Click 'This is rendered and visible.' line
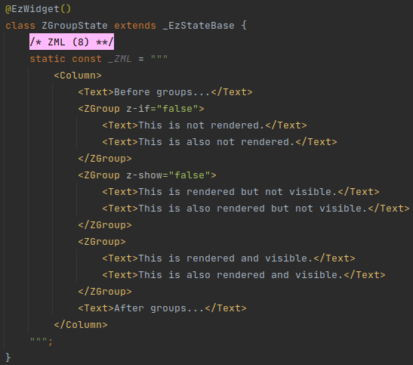413x365 pixels. 229,258
